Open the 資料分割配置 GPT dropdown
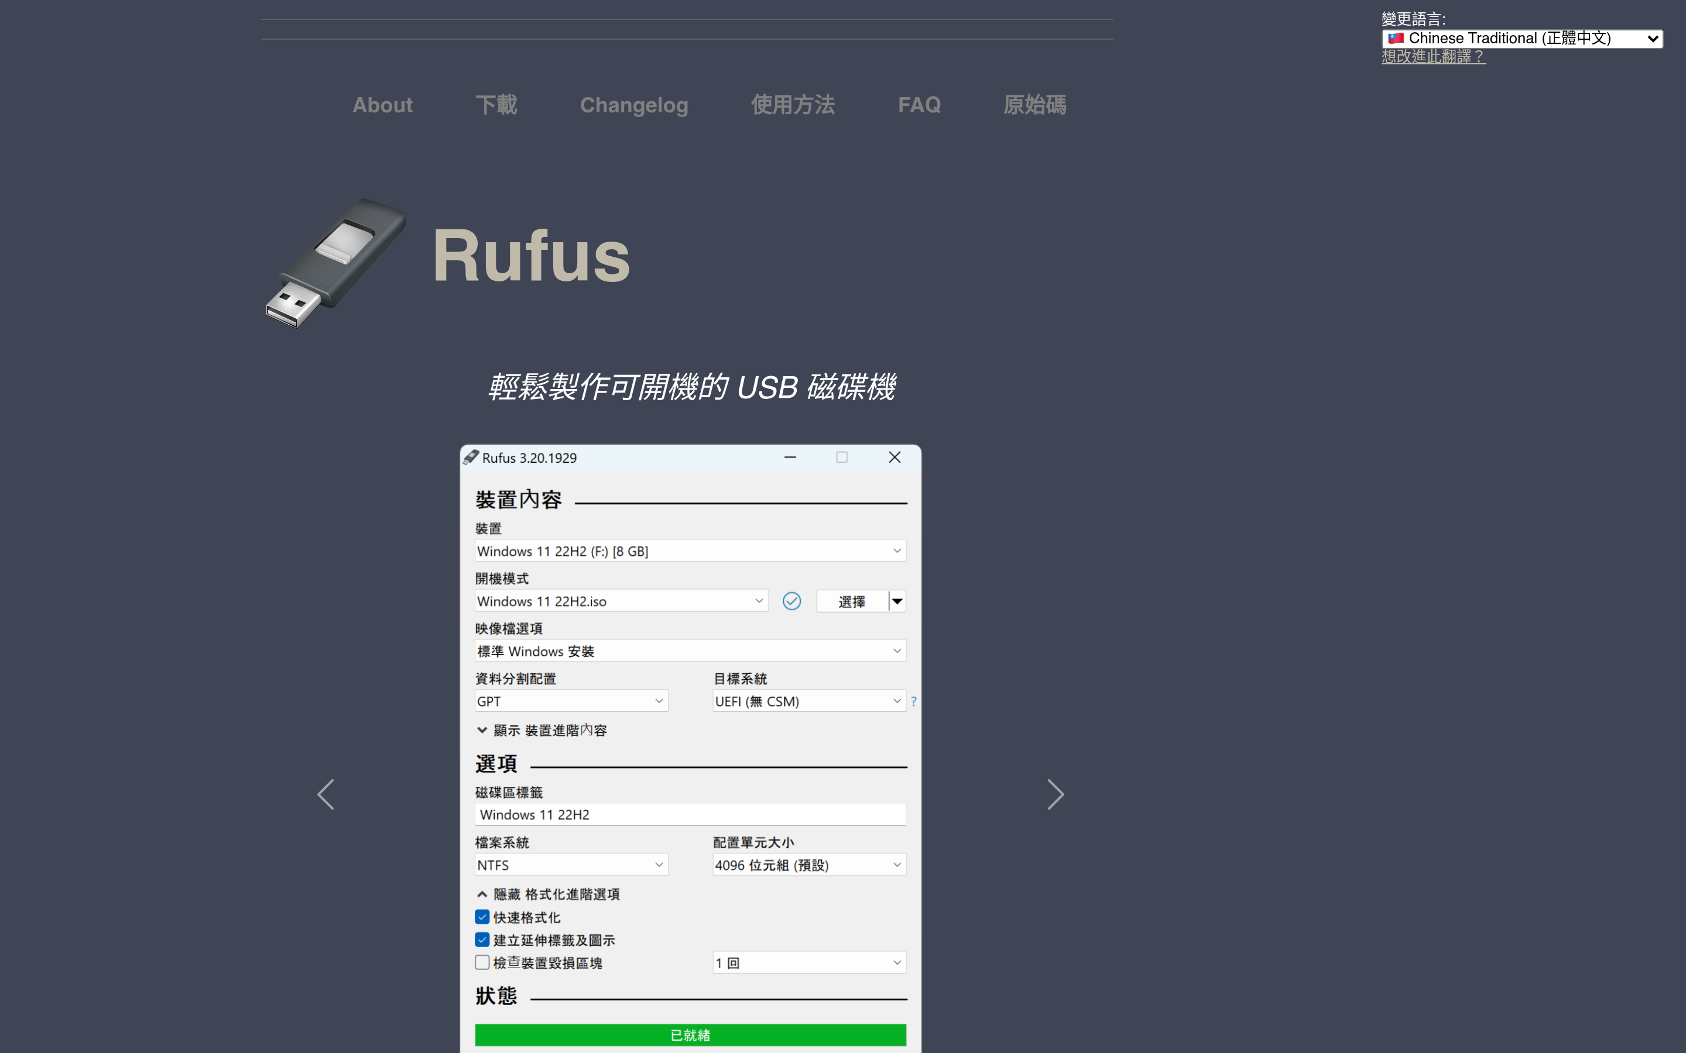The image size is (1686, 1053). (571, 701)
